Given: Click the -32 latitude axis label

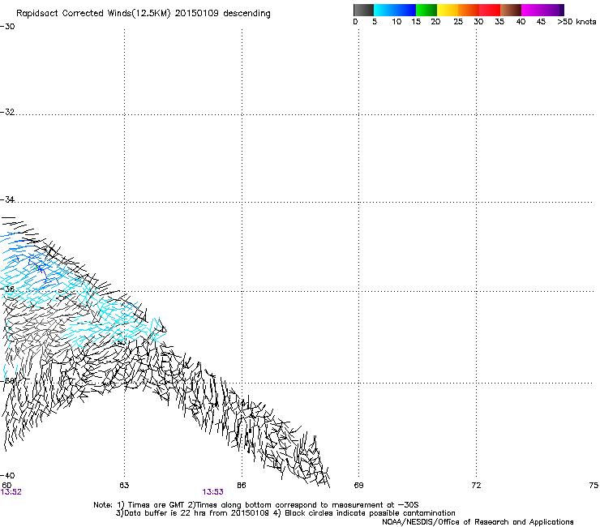Looking at the screenshot, I should pos(7,112).
